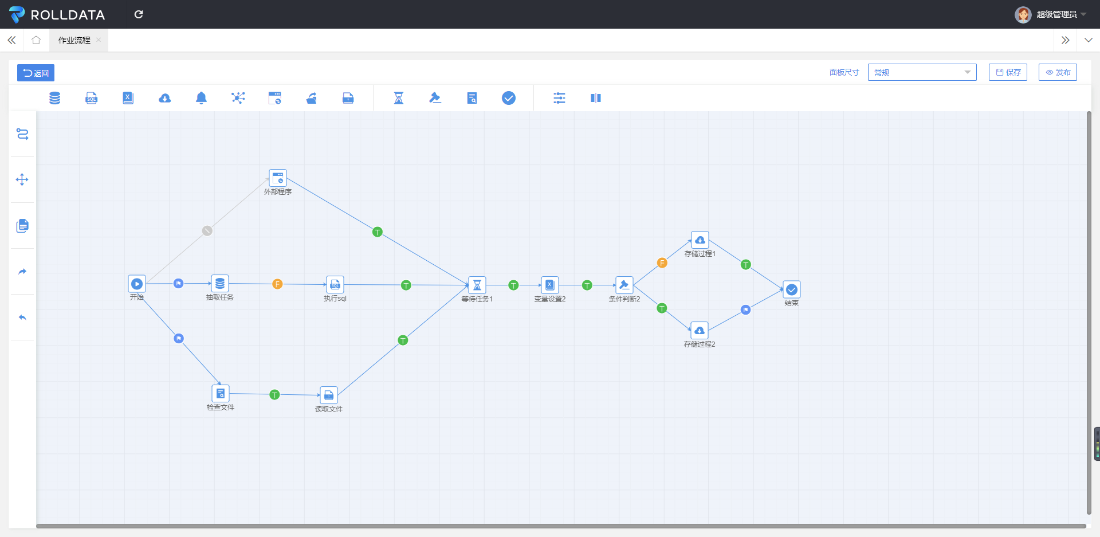Click the 返回 button
The height and width of the screenshot is (537, 1100).
[x=36, y=73]
